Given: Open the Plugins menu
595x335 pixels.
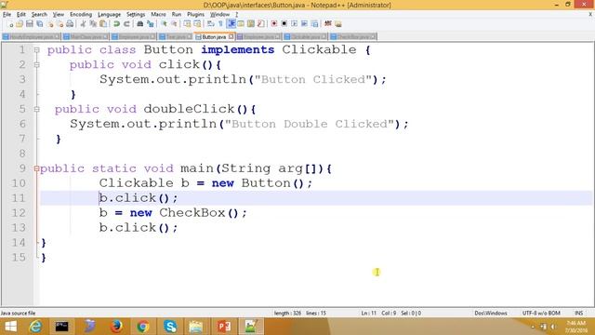Looking at the screenshot, I should tap(195, 15).
